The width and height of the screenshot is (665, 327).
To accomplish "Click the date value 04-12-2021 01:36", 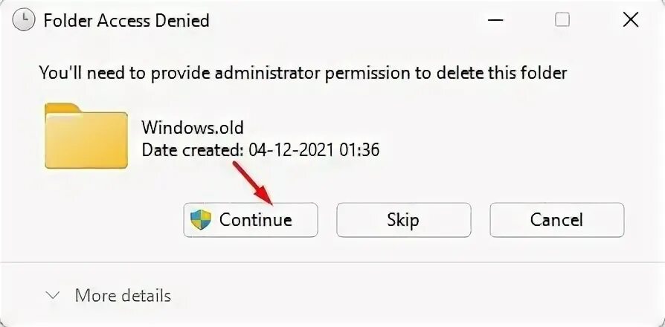I will 313,149.
